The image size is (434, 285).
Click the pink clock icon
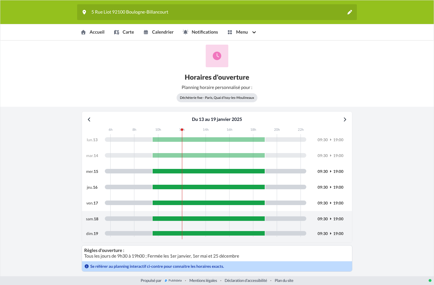[217, 56]
